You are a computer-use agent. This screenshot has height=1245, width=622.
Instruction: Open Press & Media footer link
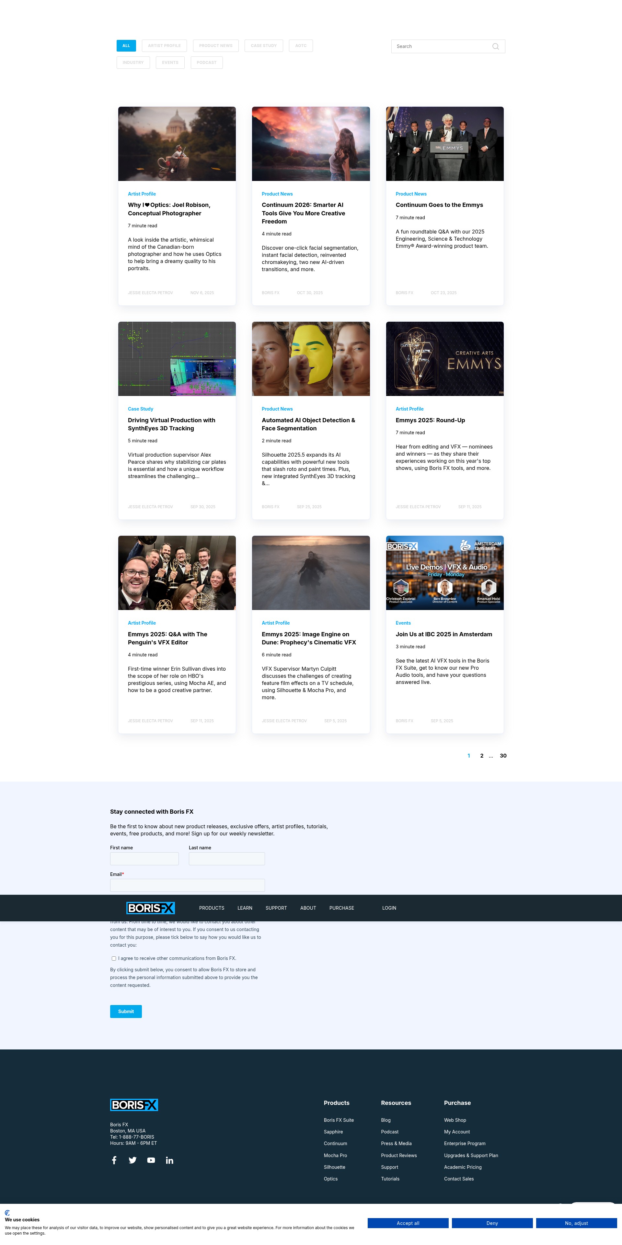tap(396, 1144)
